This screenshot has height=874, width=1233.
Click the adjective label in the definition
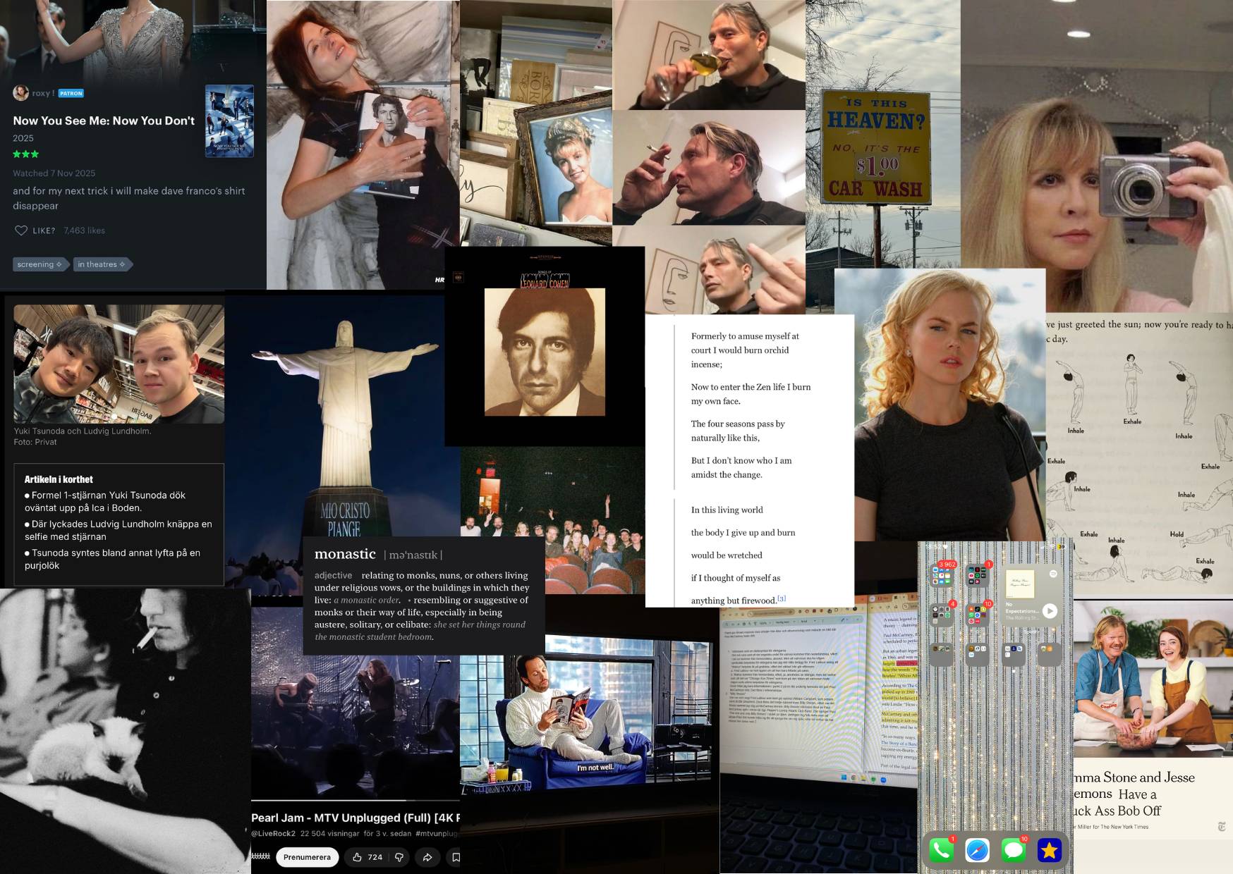333,575
